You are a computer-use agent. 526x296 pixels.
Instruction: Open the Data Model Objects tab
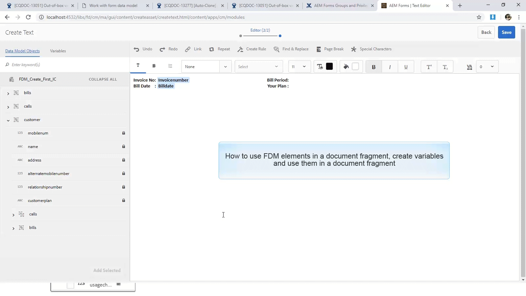[x=22, y=51]
